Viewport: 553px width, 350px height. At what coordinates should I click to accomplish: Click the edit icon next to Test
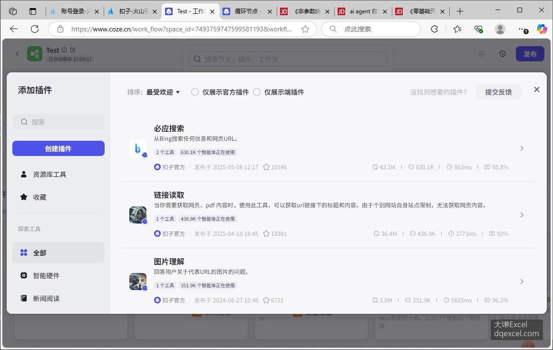coord(73,50)
